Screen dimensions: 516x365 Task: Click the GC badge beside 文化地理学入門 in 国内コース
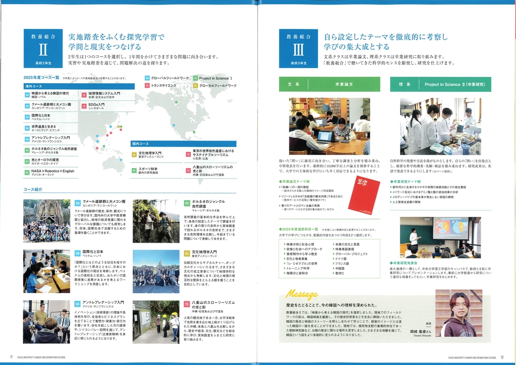click(x=135, y=153)
